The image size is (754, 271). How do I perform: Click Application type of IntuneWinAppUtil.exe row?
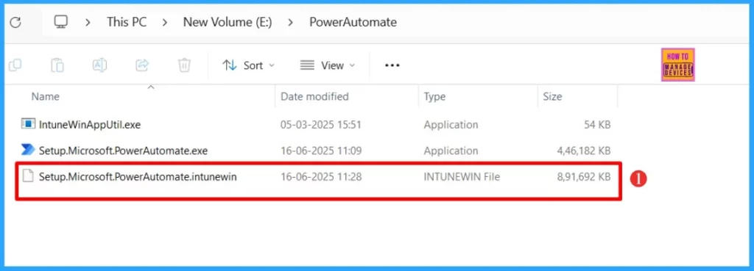coord(451,125)
